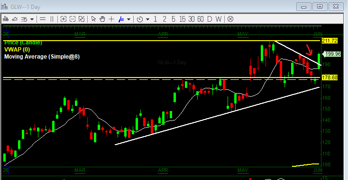Click the Price (Candle) legend label
The image size is (348, 180).
pyautogui.click(x=23, y=43)
